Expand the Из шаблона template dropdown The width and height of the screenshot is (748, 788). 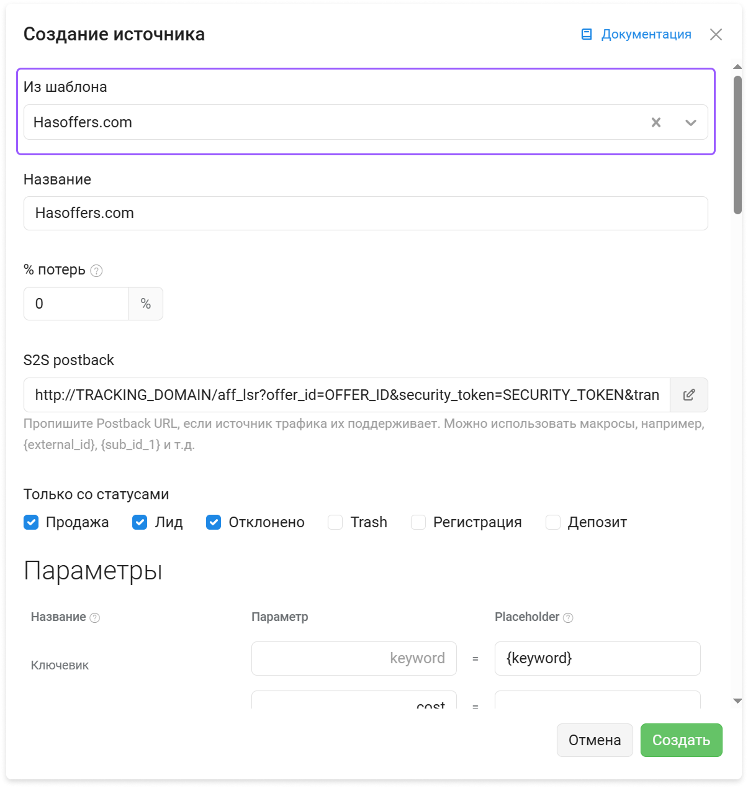tap(691, 122)
